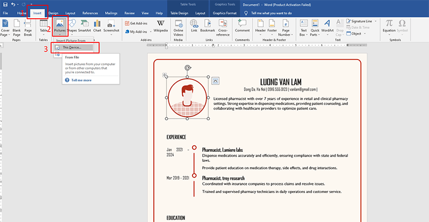
Task: Open the Table Design tab
Action: click(x=179, y=13)
